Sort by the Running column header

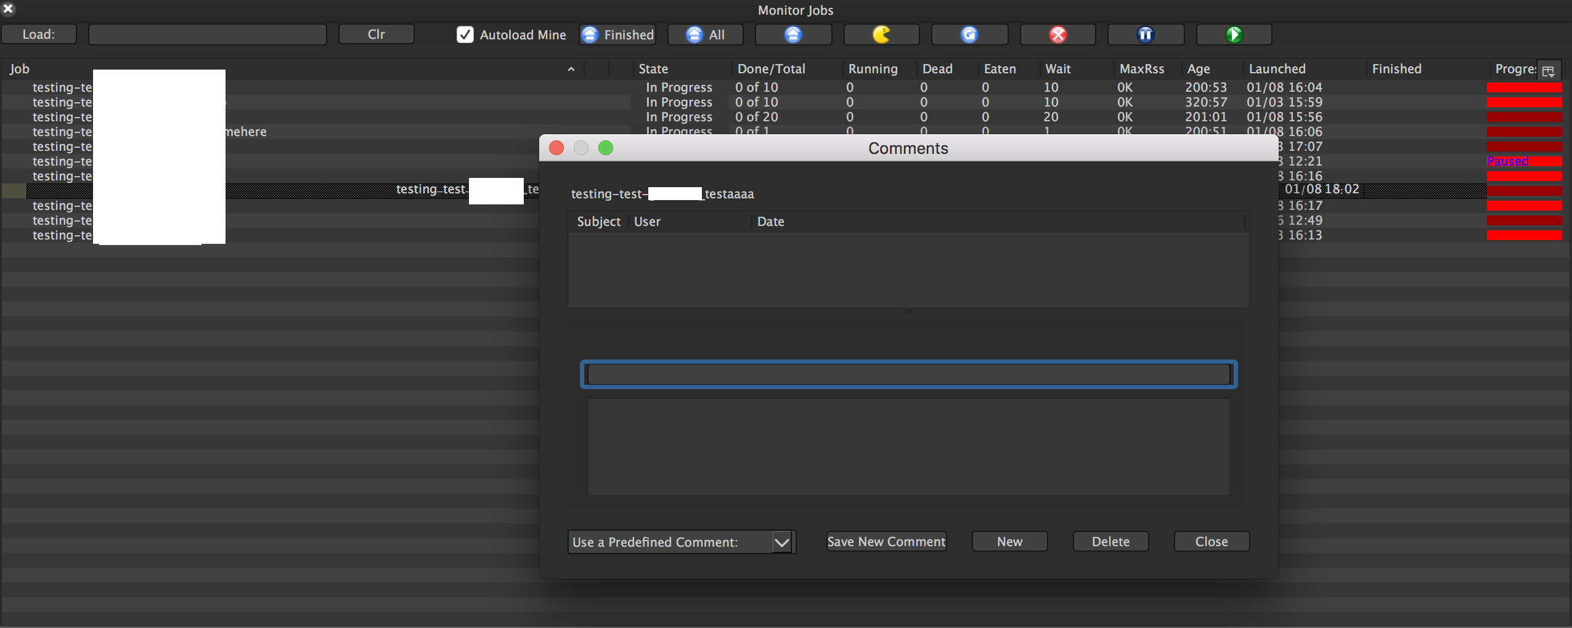click(x=879, y=69)
